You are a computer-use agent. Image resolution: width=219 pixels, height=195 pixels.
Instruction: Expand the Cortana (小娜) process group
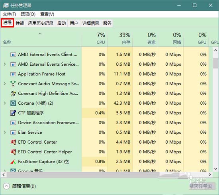[5, 103]
